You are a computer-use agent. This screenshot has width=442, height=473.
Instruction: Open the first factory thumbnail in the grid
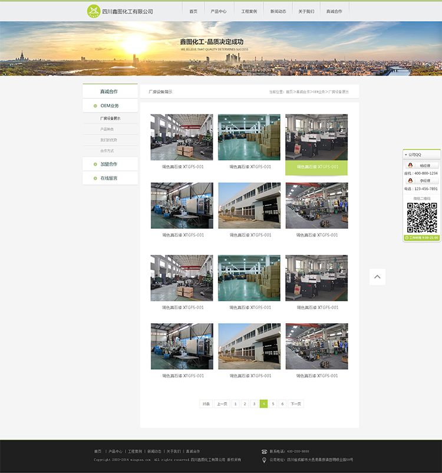(x=182, y=137)
